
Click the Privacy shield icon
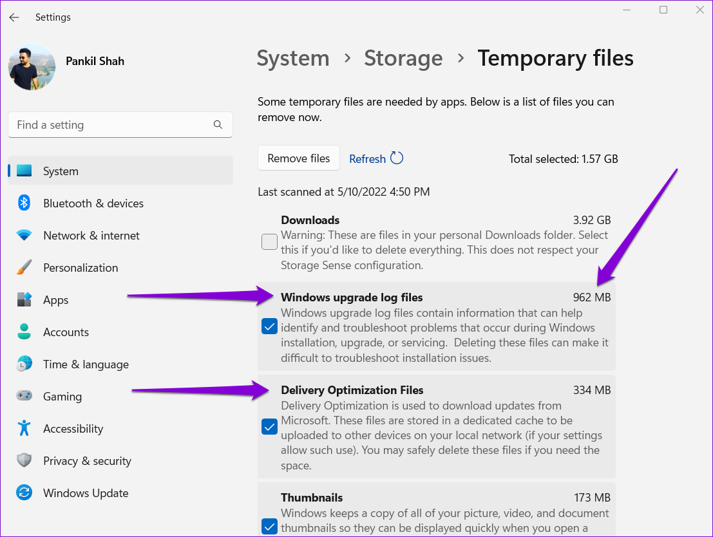click(24, 460)
